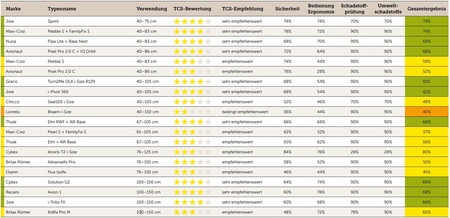450x218 pixels.
Task: Click the Chicco brand cell
Action: pos(12,102)
